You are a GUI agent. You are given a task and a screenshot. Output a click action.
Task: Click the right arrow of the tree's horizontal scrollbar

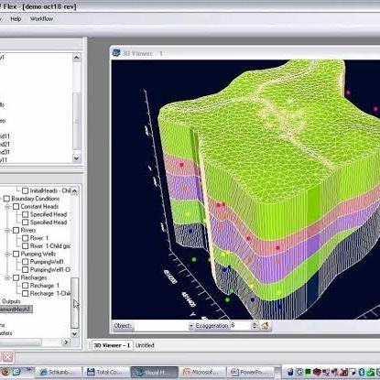pyautogui.click(x=66, y=342)
